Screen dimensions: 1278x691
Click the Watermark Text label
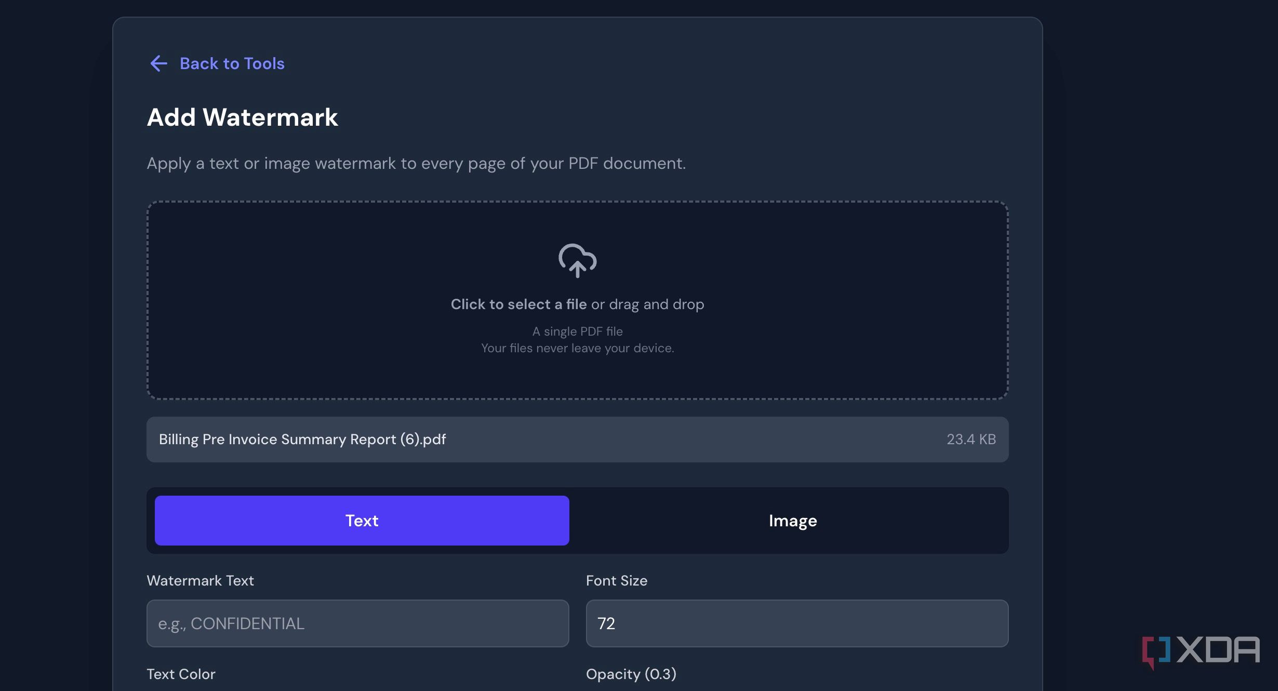point(200,580)
